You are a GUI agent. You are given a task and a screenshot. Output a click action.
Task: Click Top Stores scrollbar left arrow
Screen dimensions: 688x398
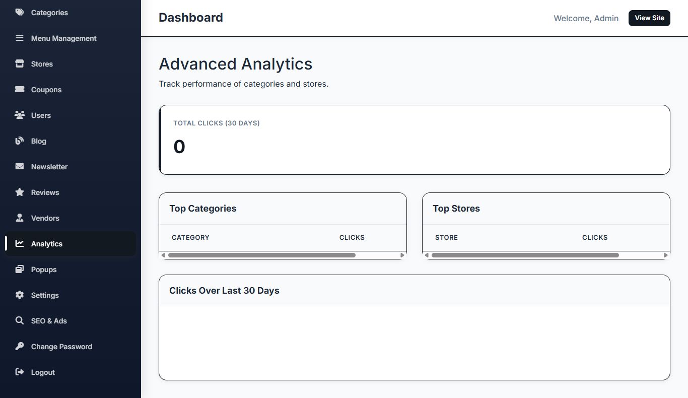pyautogui.click(x=427, y=255)
